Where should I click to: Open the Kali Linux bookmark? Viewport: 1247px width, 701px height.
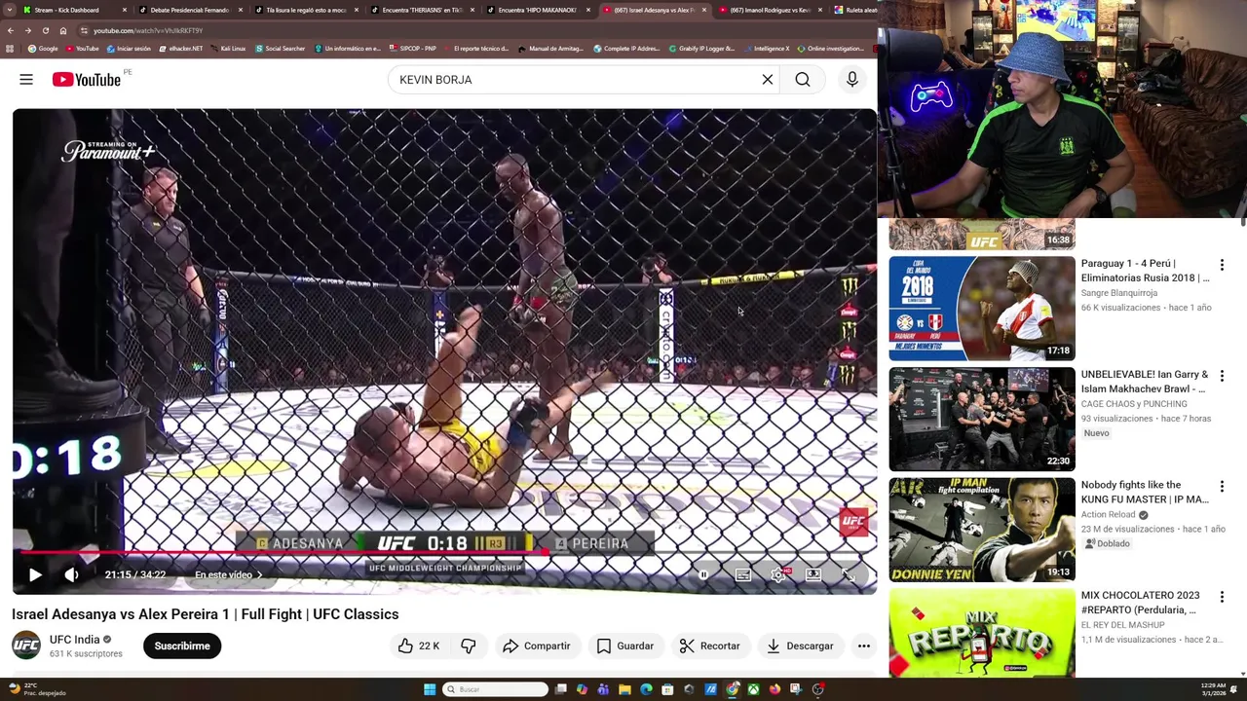click(x=228, y=49)
